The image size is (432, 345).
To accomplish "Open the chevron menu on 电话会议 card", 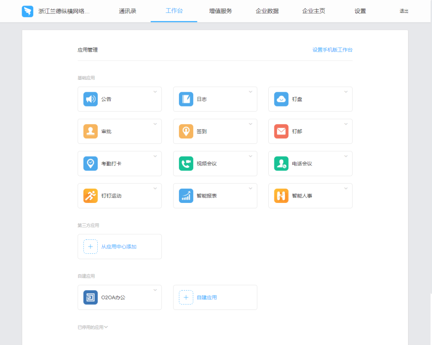I will tap(346, 156).
